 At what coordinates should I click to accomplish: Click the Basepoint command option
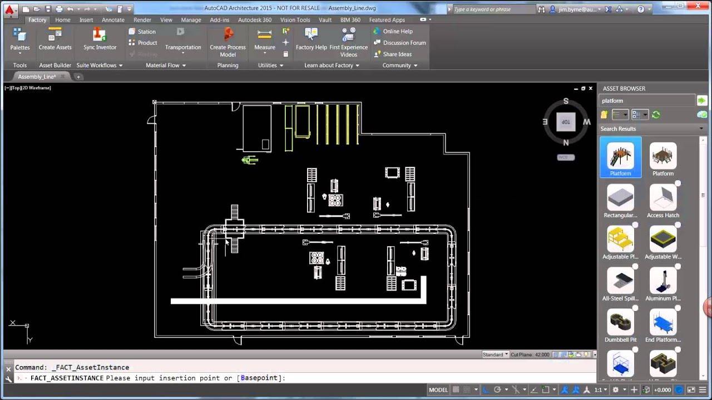coord(259,378)
